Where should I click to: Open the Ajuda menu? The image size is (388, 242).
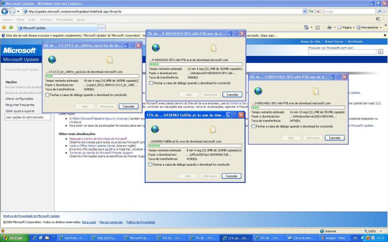tap(81, 20)
